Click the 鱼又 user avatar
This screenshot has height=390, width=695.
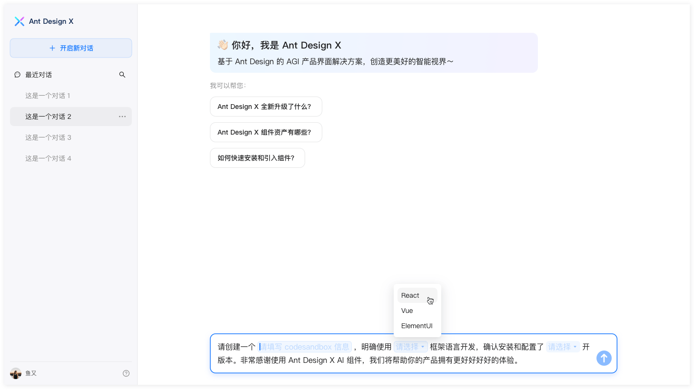(16, 373)
